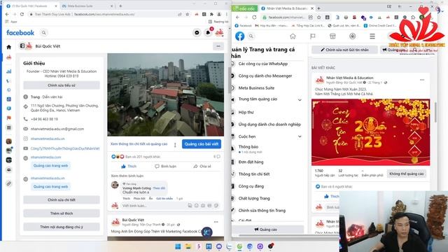Click home icon in left sidebar
Screen dimensions: 448x252
pos(9,47)
